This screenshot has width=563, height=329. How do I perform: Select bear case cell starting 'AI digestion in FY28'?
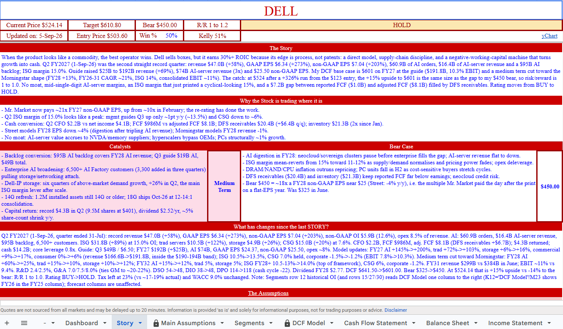click(389, 186)
